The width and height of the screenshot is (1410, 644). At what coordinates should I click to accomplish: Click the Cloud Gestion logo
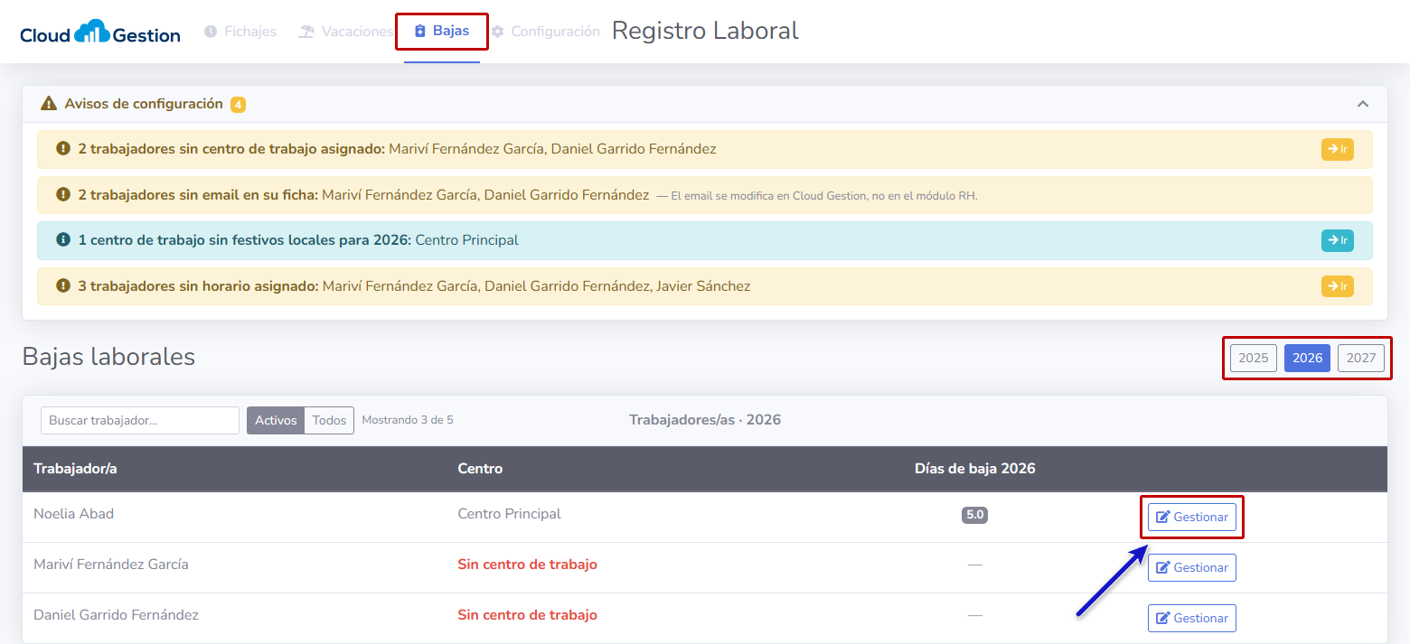(100, 33)
